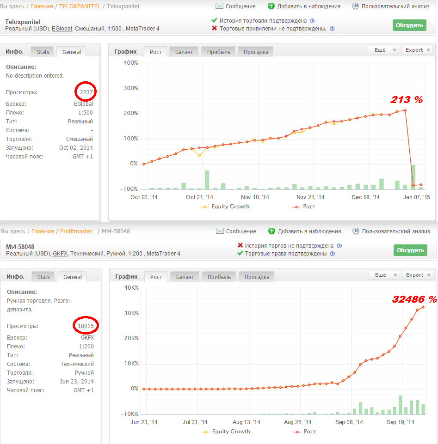This screenshot has height=444, width=438.
Task: Open EGlobal broker link
Action: click(x=62, y=29)
